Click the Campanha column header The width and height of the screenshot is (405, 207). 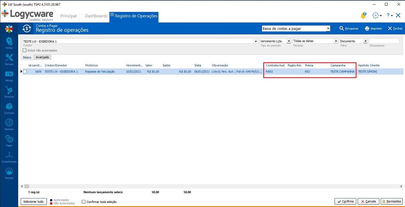point(338,65)
